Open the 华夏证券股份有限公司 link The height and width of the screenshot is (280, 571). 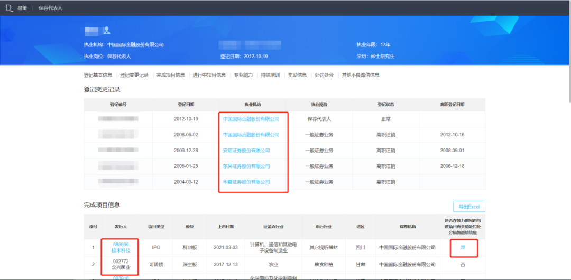(x=246, y=182)
